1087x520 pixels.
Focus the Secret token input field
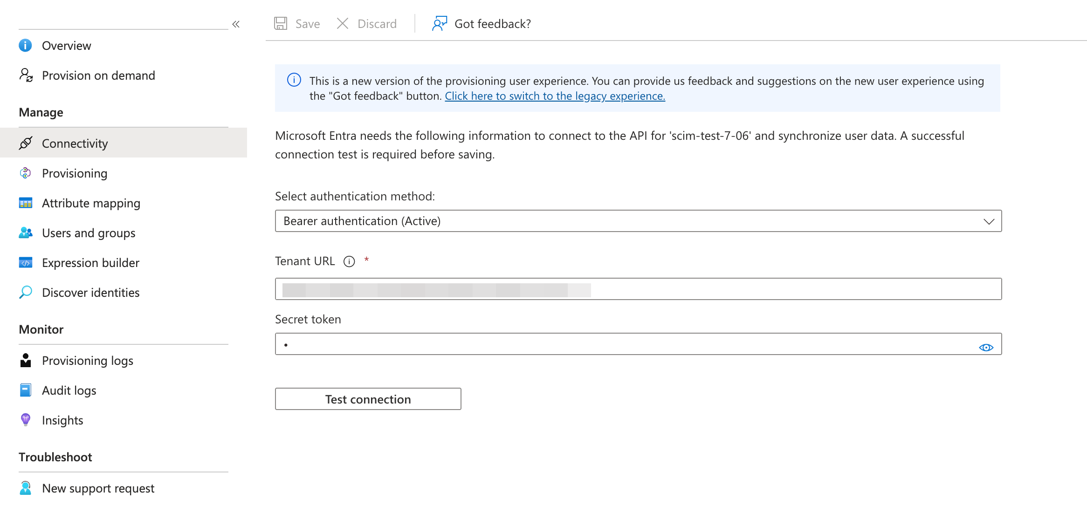tap(638, 344)
